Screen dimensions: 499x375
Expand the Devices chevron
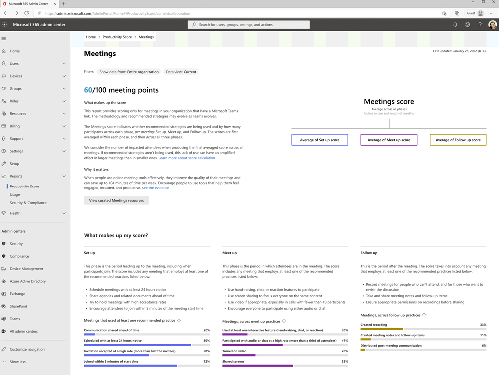(x=64, y=76)
